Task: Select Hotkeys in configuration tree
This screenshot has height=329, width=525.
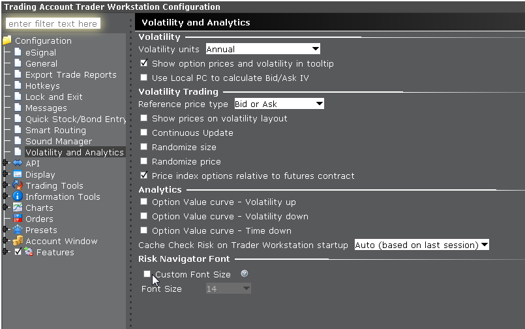Action: click(42, 86)
